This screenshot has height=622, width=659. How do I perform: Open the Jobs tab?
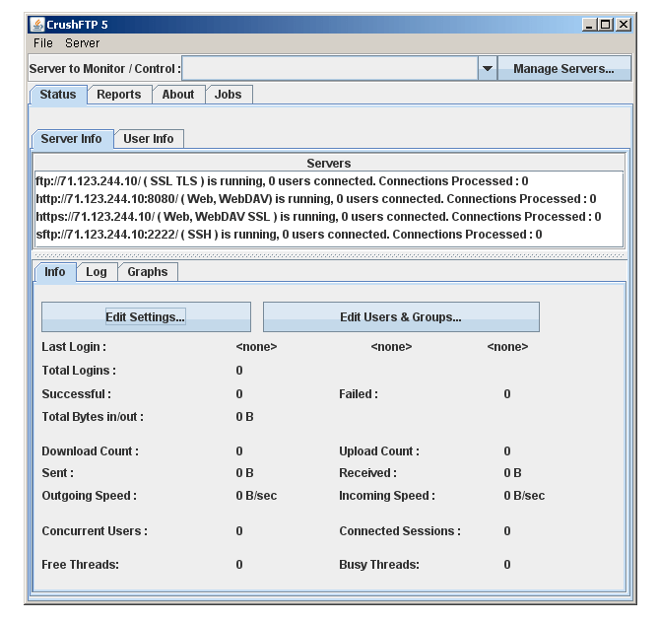[x=229, y=95]
